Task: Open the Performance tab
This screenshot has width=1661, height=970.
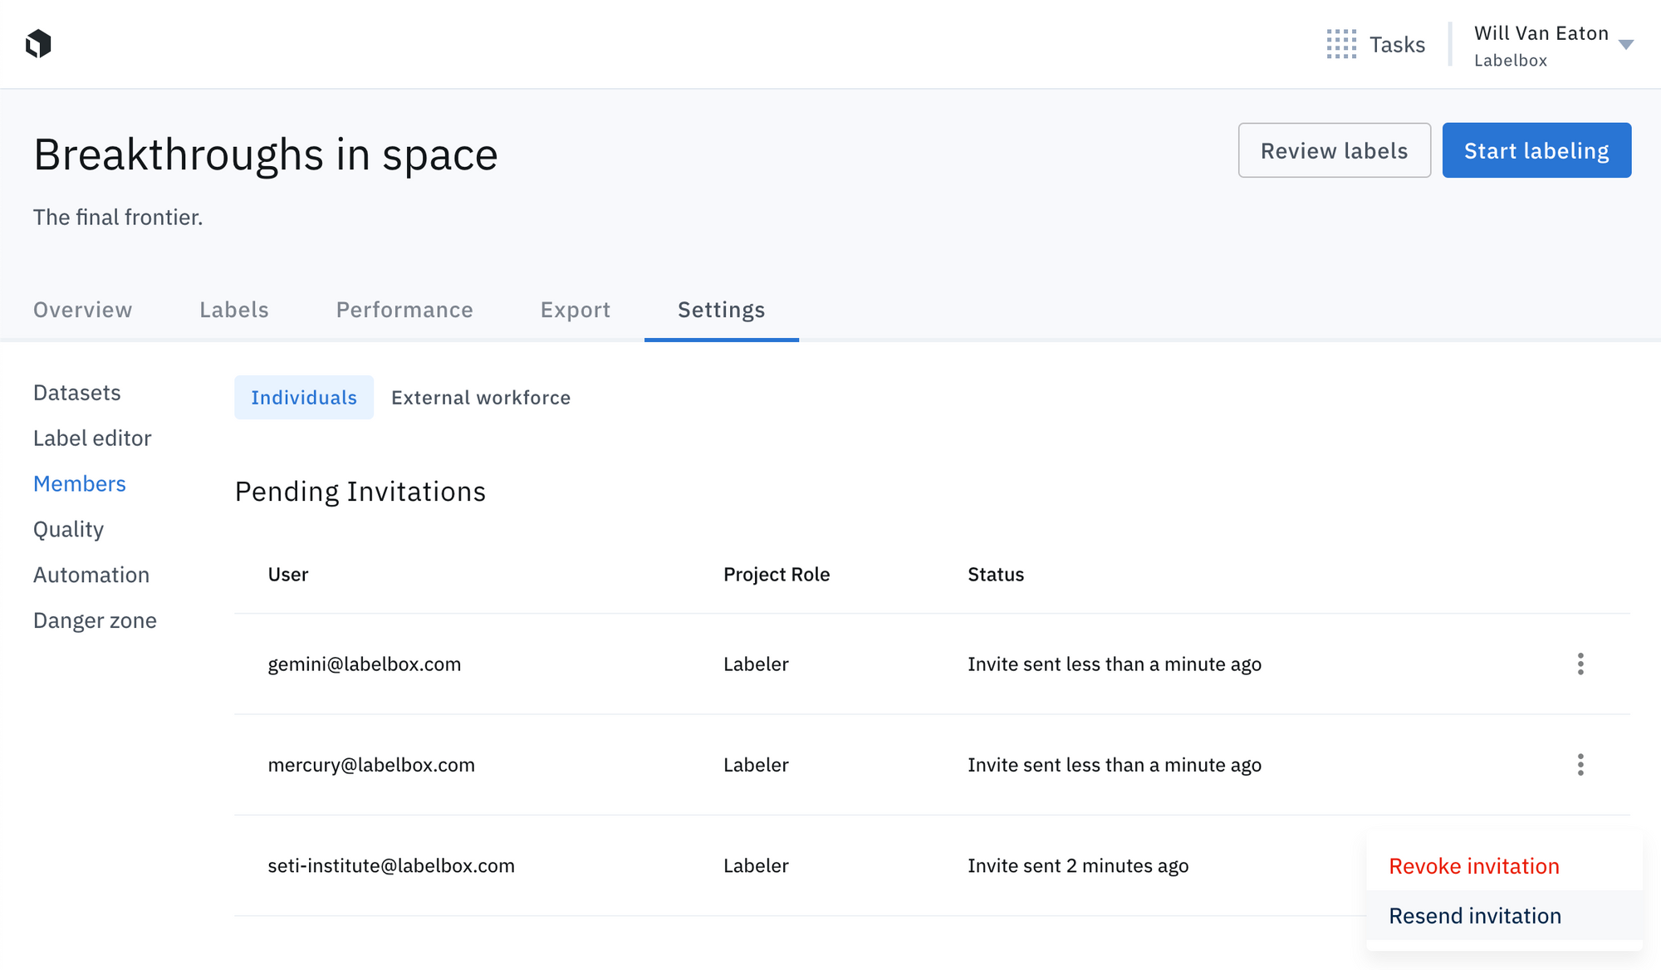Action: (x=404, y=310)
